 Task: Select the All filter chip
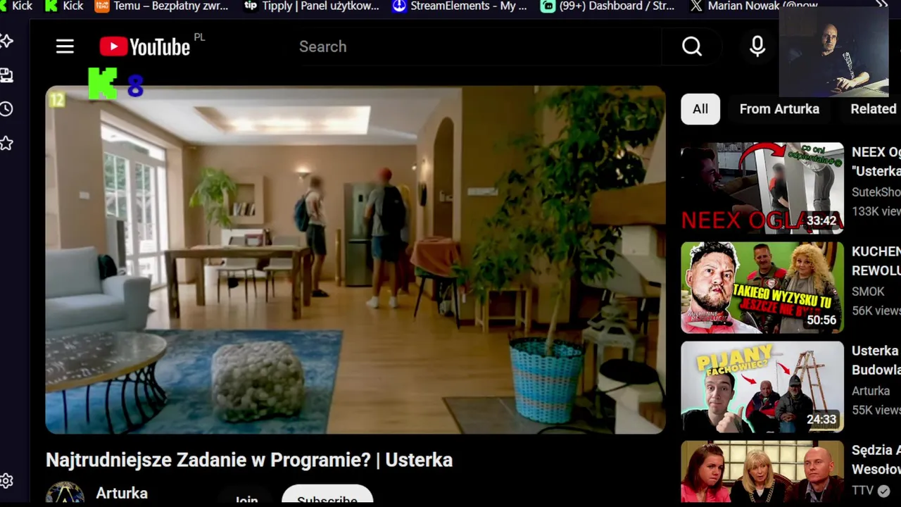click(x=700, y=109)
